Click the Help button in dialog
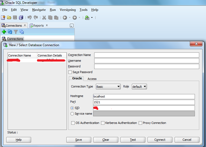Image resolution: width=206 pixels, height=147 pixels. click(19, 140)
